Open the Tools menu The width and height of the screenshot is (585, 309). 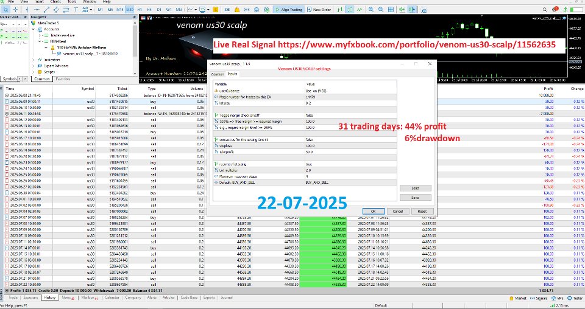(72, 1)
